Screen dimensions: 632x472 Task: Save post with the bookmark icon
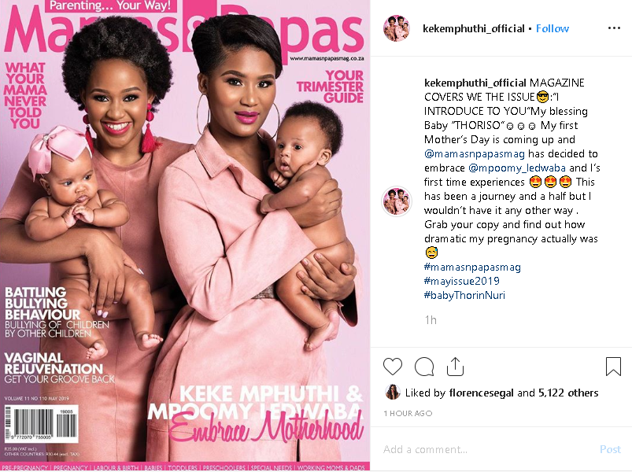(x=613, y=367)
